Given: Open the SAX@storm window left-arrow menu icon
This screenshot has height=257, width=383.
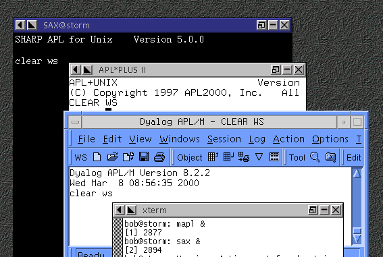Looking at the screenshot, I should (20, 25).
